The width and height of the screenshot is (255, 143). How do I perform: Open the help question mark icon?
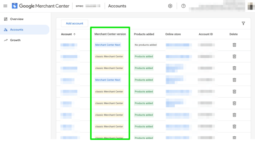(183, 6)
